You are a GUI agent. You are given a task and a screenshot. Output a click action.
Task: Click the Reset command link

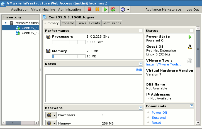pos(156,123)
